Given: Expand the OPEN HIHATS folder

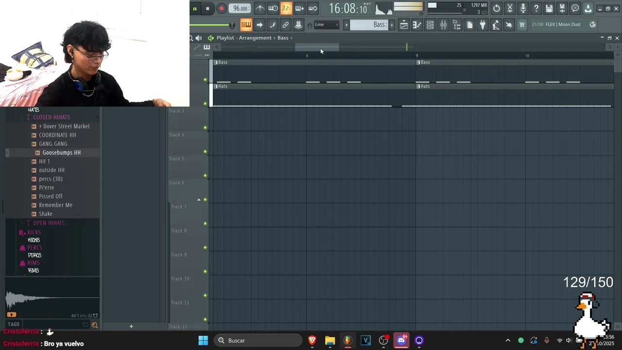Looking at the screenshot, I should pyautogui.click(x=49, y=223).
